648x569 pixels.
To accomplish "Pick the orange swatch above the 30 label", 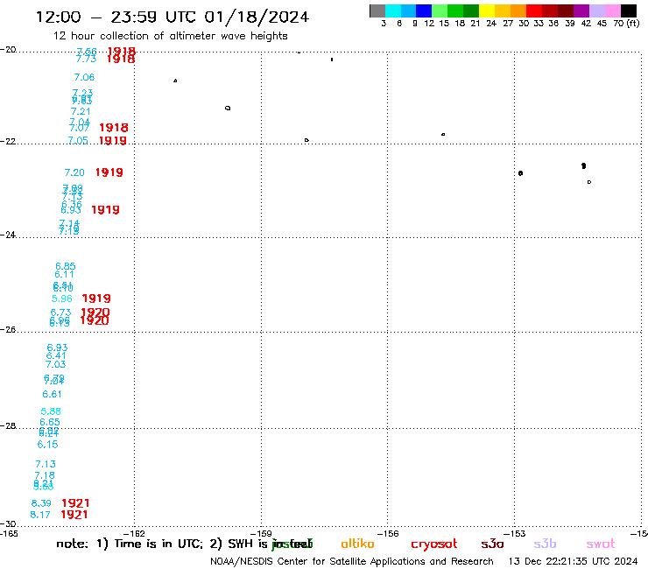I will 518,11.
